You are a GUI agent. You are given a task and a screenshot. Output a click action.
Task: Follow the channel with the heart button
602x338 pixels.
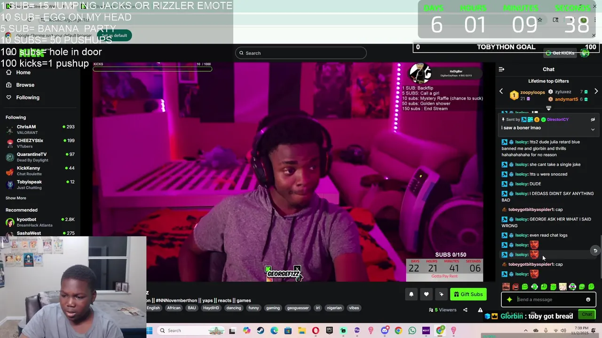[x=426, y=294]
